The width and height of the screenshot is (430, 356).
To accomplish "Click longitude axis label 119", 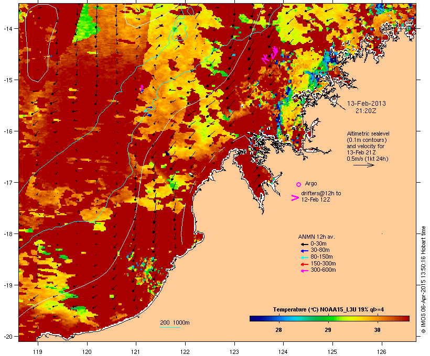I will click(x=38, y=352).
